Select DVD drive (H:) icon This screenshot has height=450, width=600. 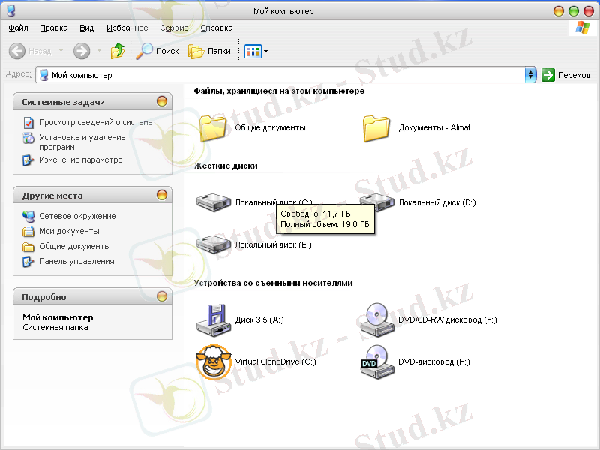click(377, 361)
